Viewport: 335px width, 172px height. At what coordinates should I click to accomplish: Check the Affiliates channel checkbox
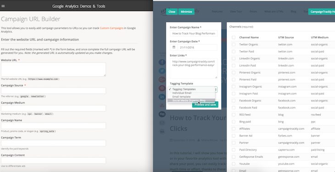tap(234, 128)
